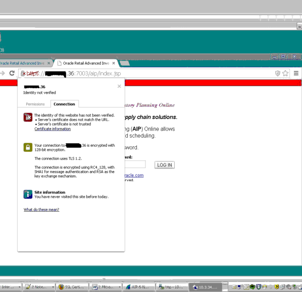Click the forward navigation arrow

click(x=3, y=73)
